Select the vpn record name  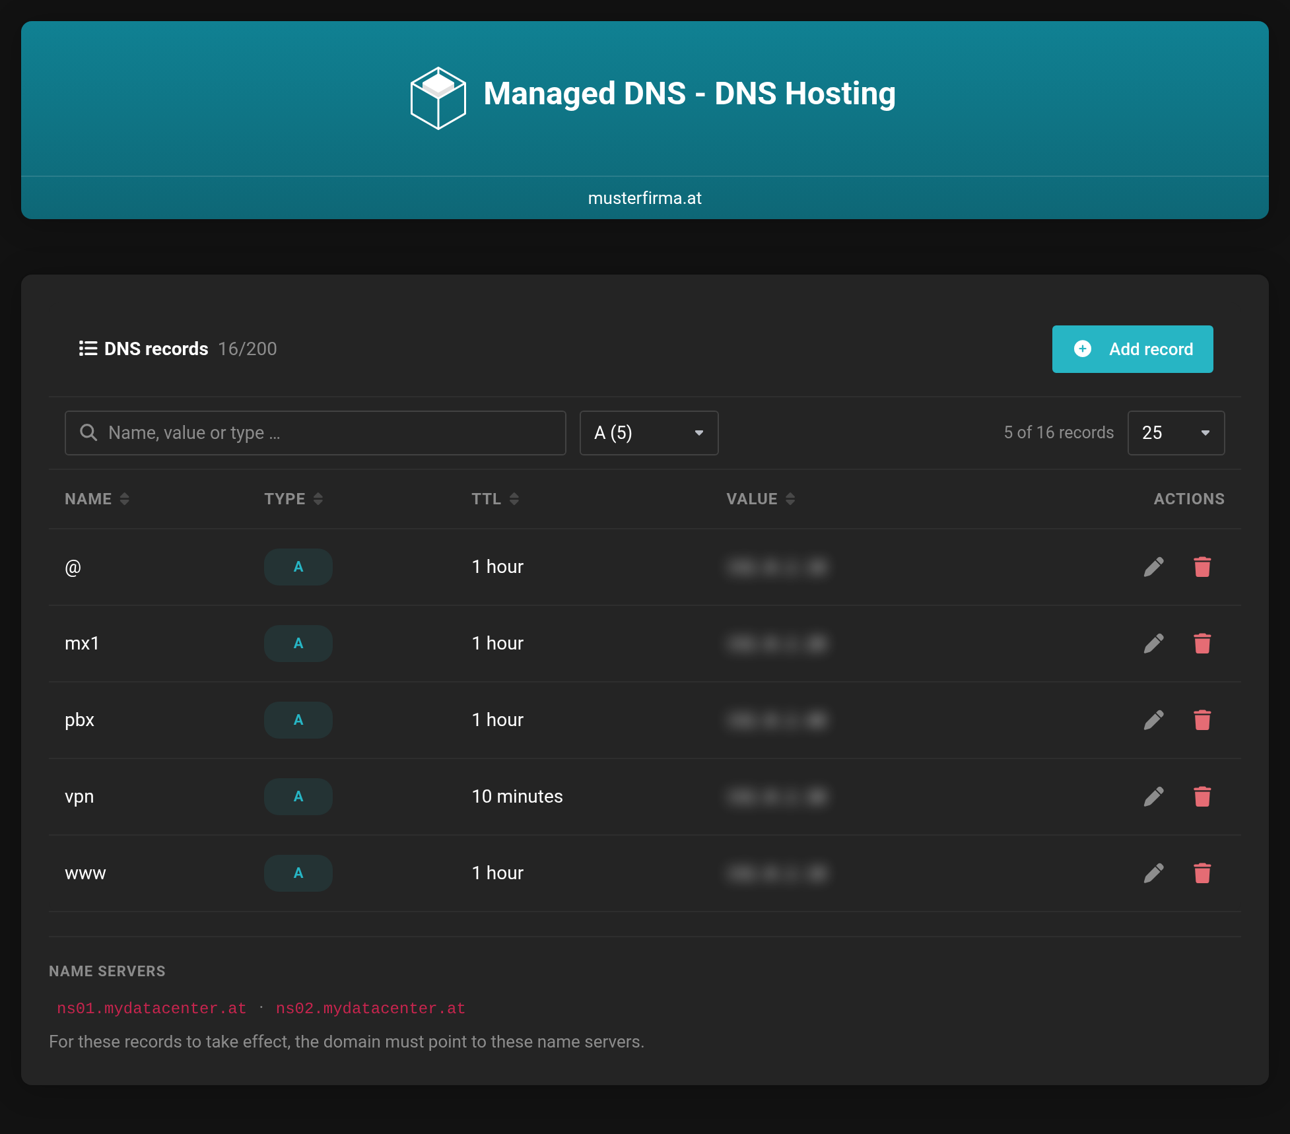tap(79, 797)
